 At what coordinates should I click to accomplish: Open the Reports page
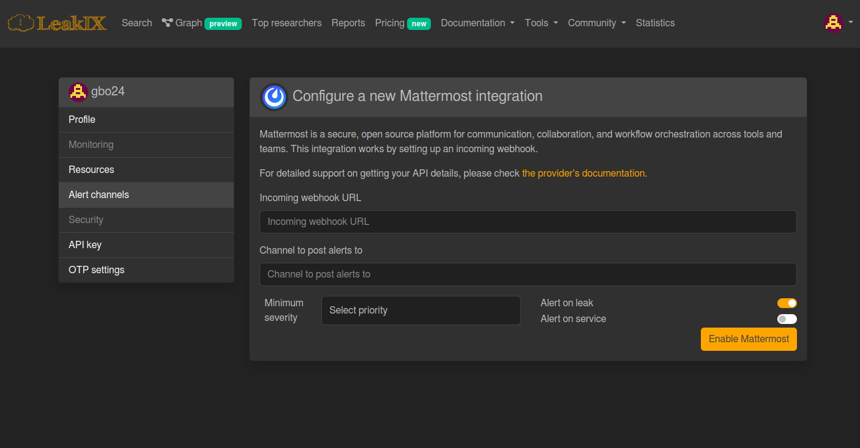[x=348, y=23]
